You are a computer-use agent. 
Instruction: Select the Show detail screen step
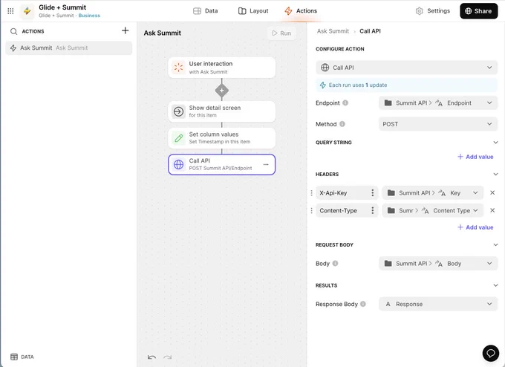221,111
